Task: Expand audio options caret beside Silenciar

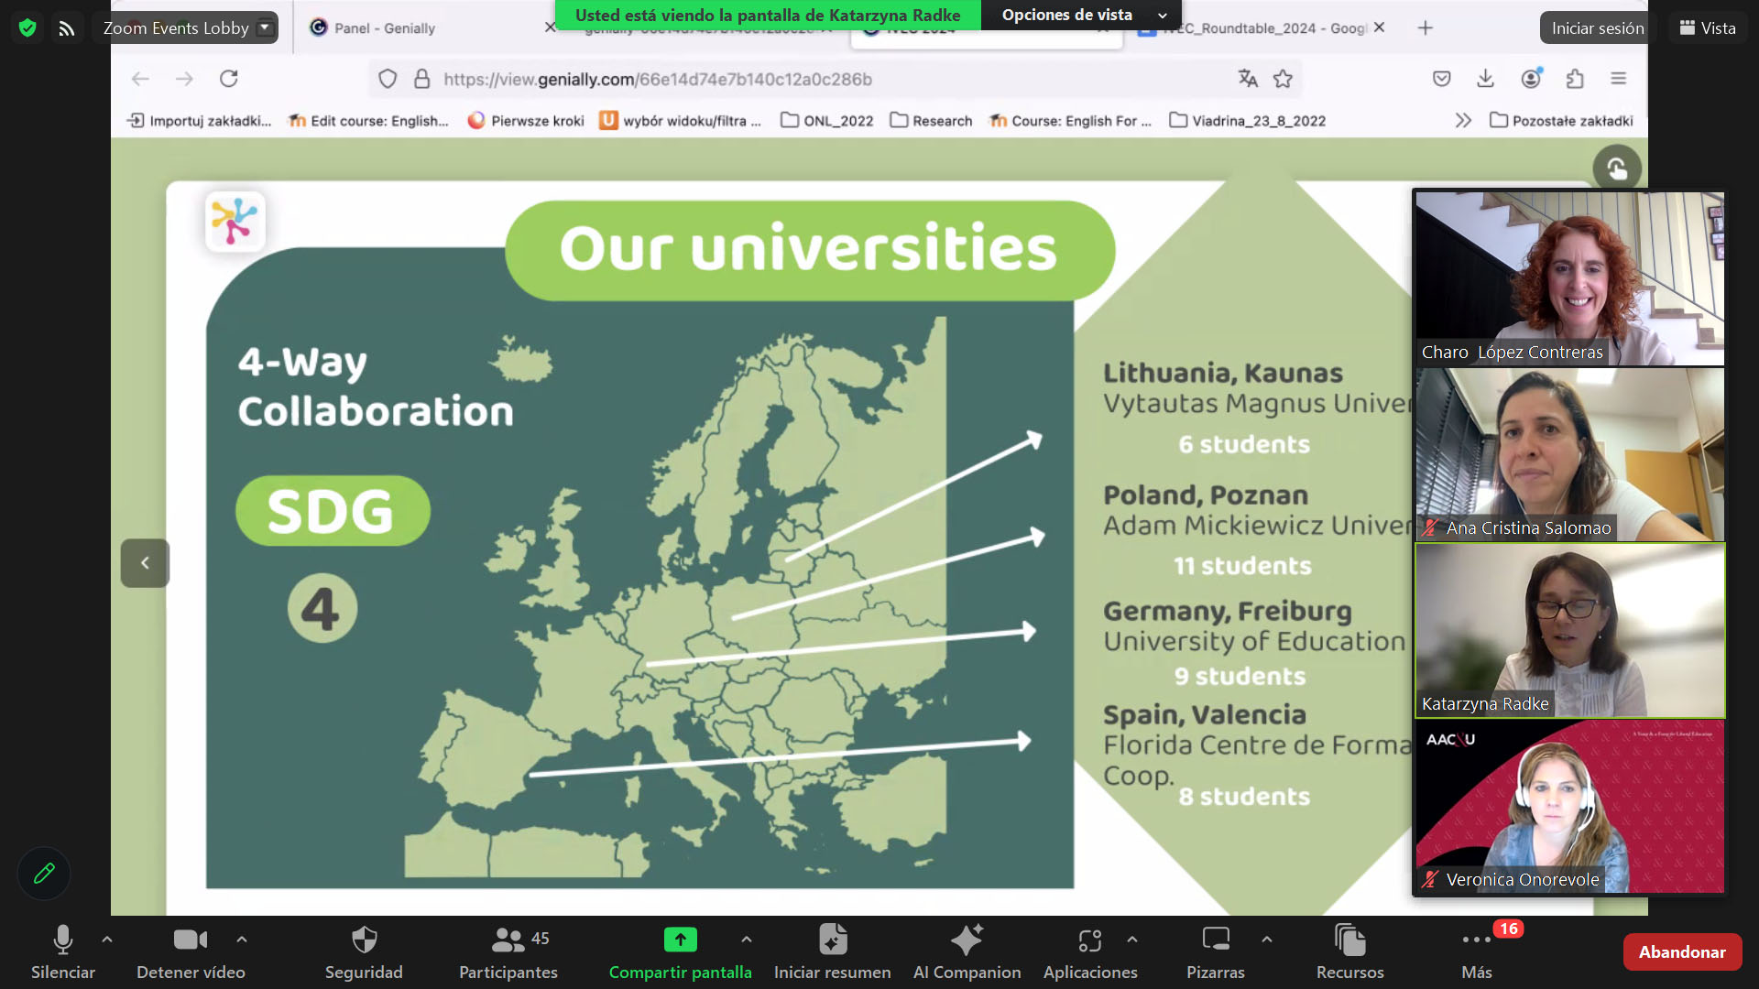Action: click(x=107, y=940)
